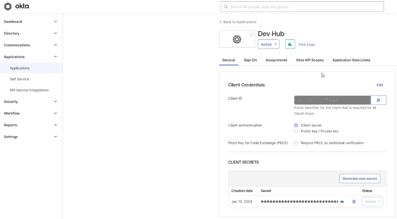Collapse the Applications menu
The image size is (397, 219).
[31, 57]
